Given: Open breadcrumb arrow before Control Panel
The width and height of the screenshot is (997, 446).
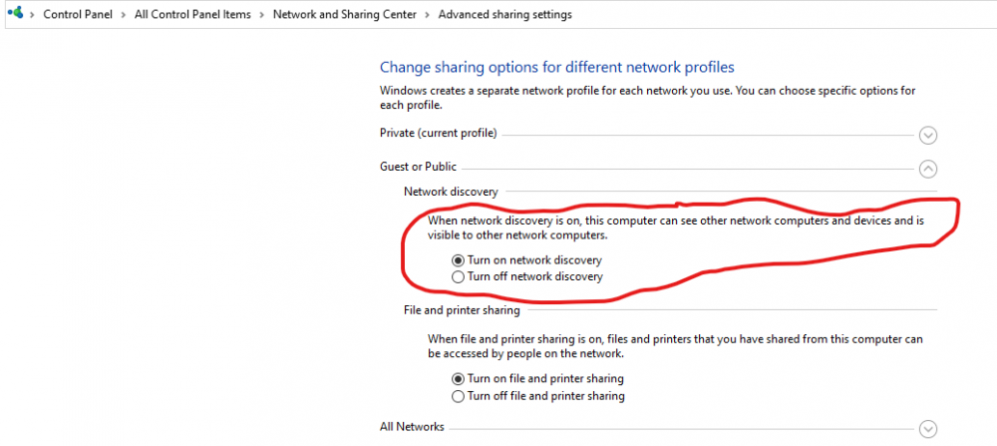Looking at the screenshot, I should (33, 14).
